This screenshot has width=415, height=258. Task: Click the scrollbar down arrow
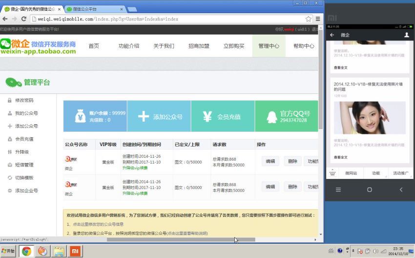coord(320,234)
